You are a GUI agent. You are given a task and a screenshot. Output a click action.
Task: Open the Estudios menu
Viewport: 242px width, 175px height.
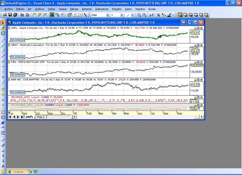(117, 9)
